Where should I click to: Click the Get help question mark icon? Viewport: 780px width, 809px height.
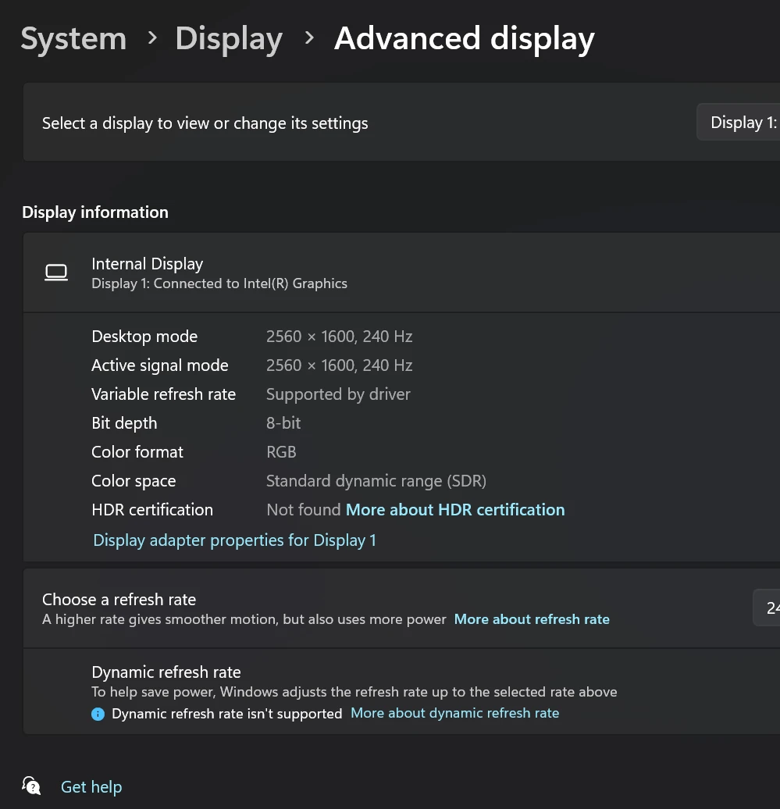31,786
